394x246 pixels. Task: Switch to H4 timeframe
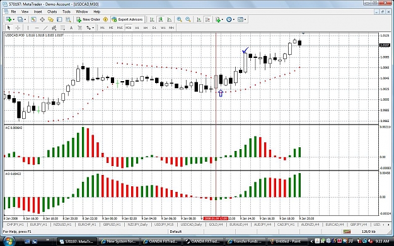(x=146, y=28)
